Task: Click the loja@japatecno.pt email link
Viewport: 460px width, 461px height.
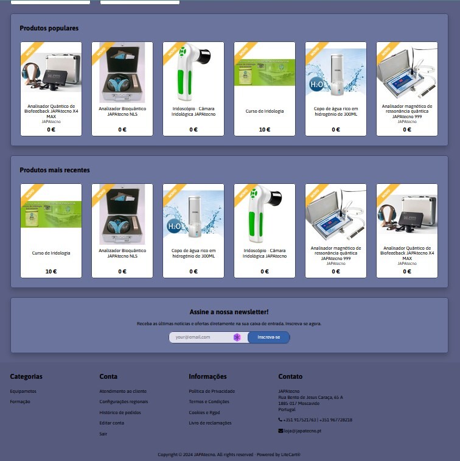Action: (302, 431)
